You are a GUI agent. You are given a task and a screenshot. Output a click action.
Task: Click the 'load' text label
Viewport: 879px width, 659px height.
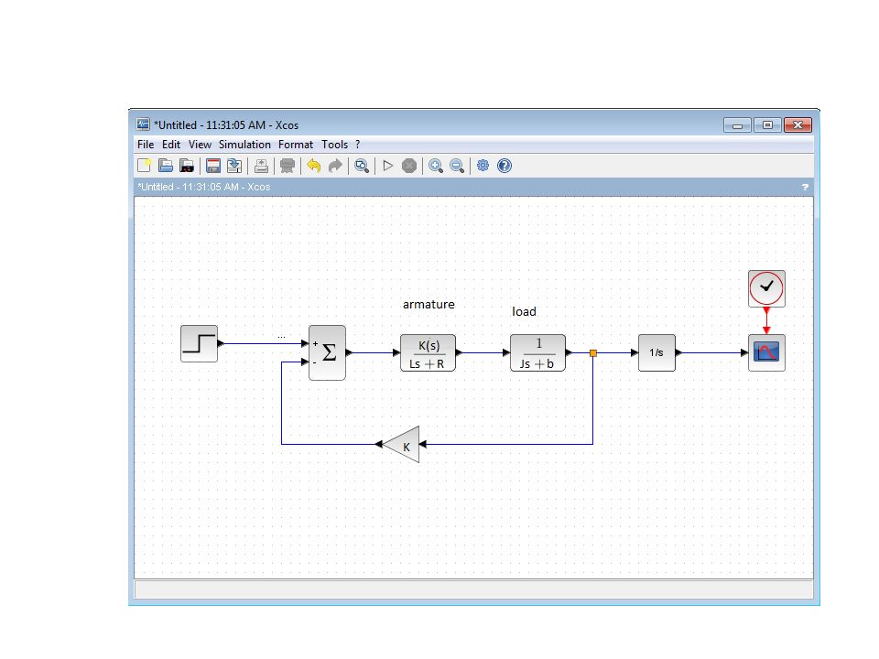tap(524, 311)
